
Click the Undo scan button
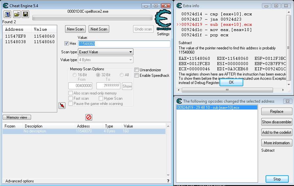[x=143, y=29]
